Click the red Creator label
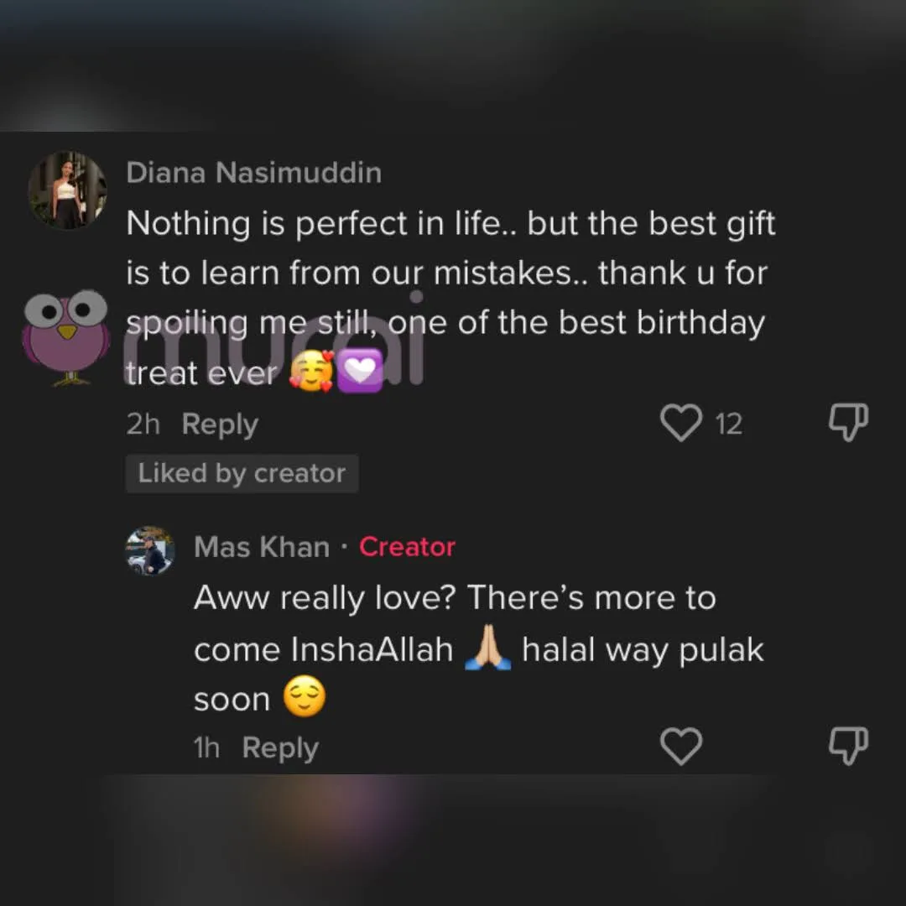The height and width of the screenshot is (906, 906). coord(407,547)
